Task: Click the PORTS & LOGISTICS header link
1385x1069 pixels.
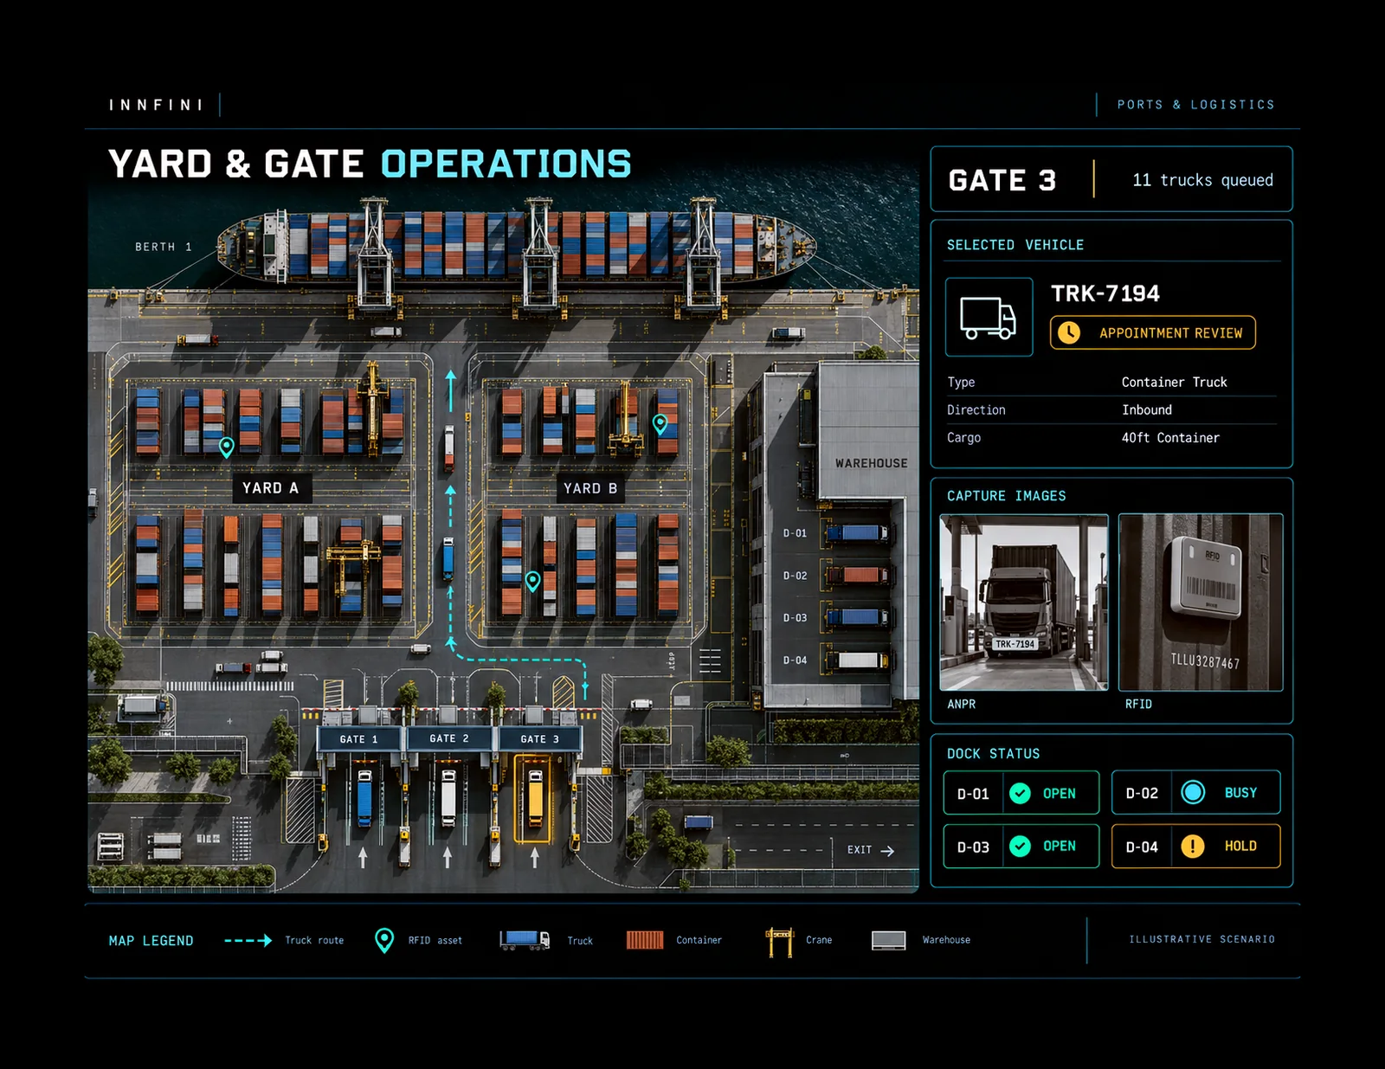Action: pyautogui.click(x=1195, y=105)
